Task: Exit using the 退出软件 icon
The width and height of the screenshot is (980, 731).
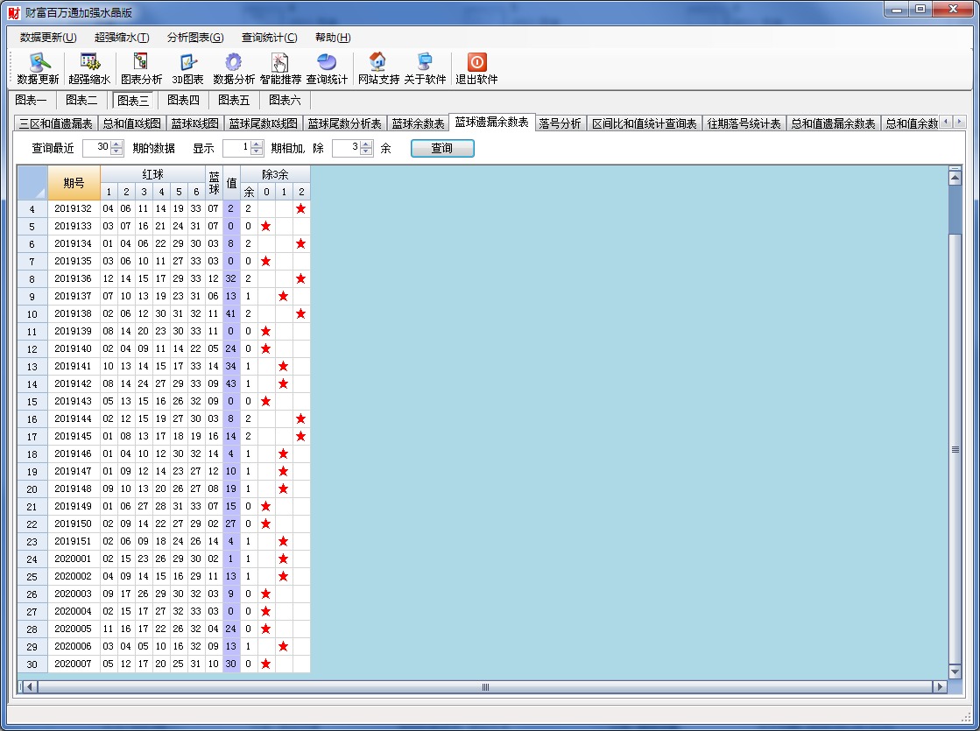Action: pos(476,68)
